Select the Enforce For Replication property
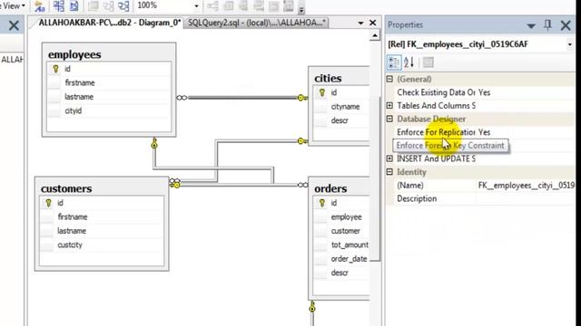This screenshot has height=326, width=581. click(x=481, y=132)
